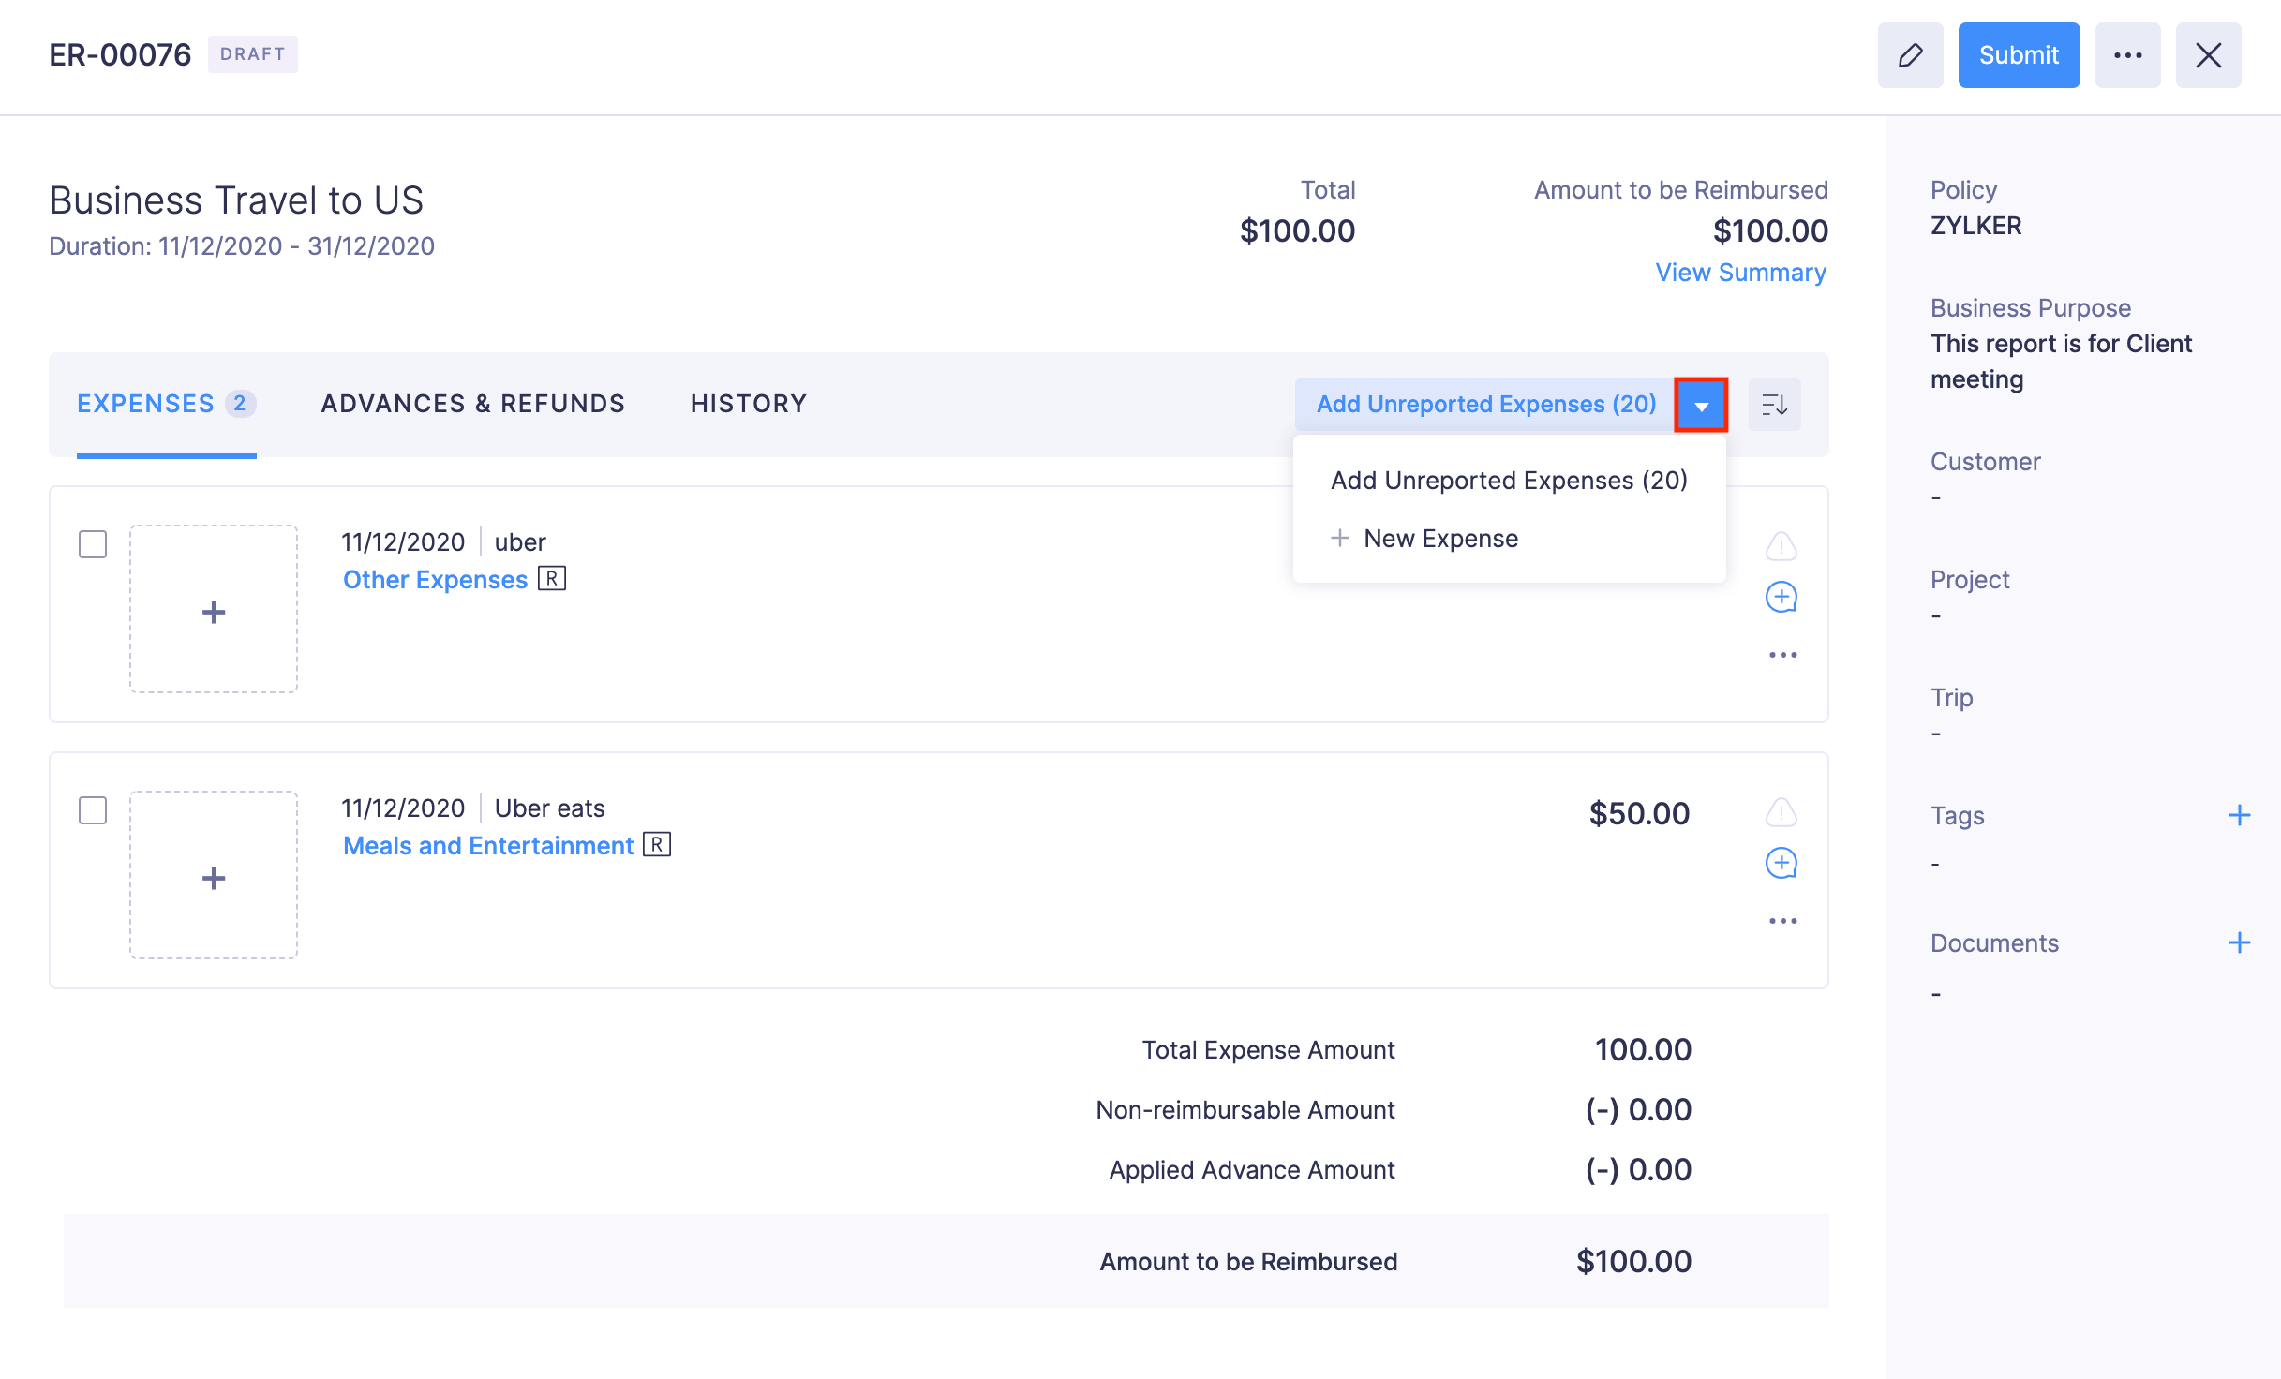Switch to the Advances & Refunds tab
Viewport: 2281px width, 1379px height.
[x=472, y=404]
